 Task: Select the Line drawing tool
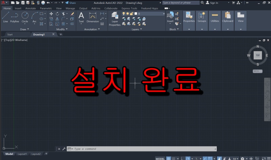(x=5, y=17)
